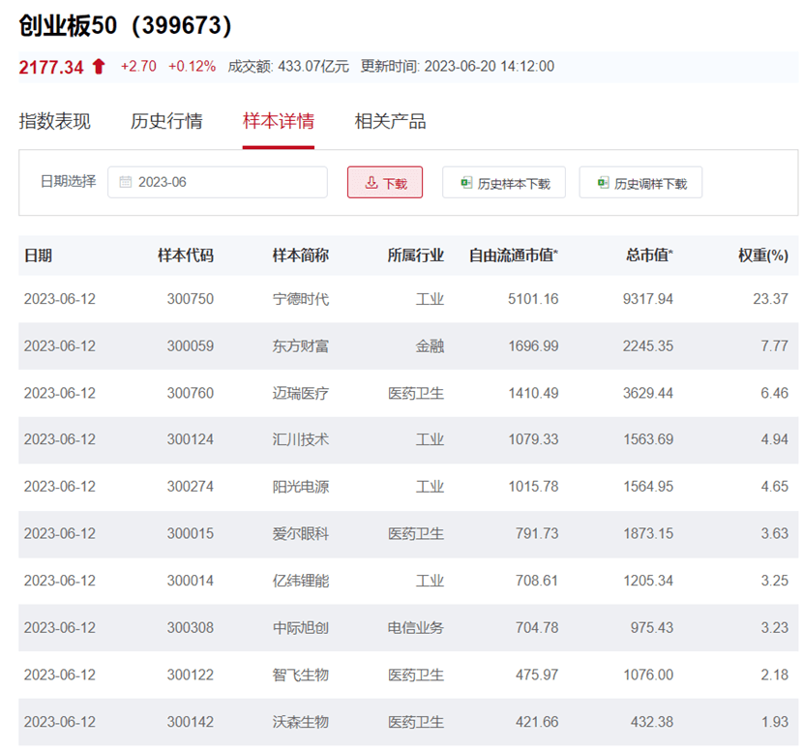Click industry 医药卫生 in 迈瑞医疗 row
Viewport: 803px width, 750px height.
click(x=415, y=394)
